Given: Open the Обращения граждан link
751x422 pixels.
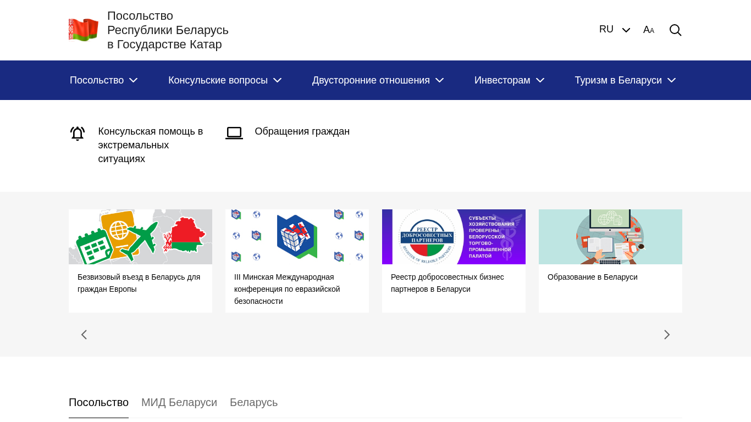Looking at the screenshot, I should 302,131.
